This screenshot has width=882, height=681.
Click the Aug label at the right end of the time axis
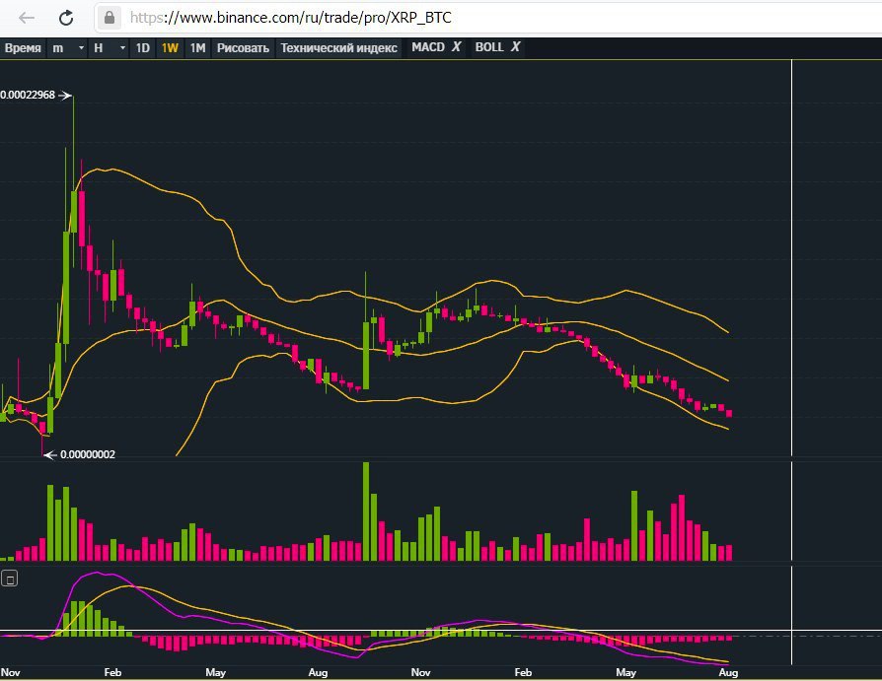click(728, 672)
